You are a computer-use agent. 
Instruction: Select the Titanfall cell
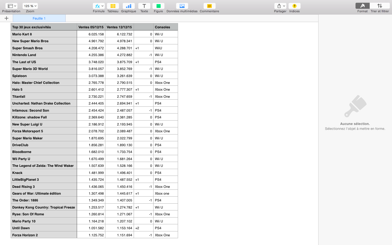(x=44, y=96)
